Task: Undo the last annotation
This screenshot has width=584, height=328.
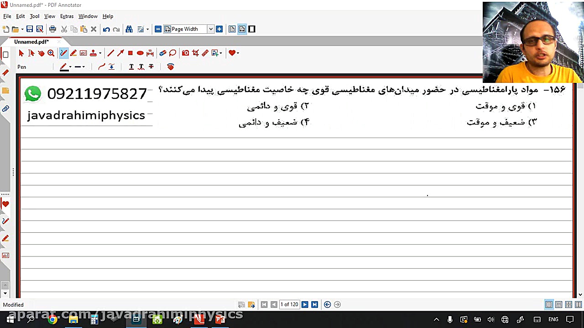Action: coord(106,29)
